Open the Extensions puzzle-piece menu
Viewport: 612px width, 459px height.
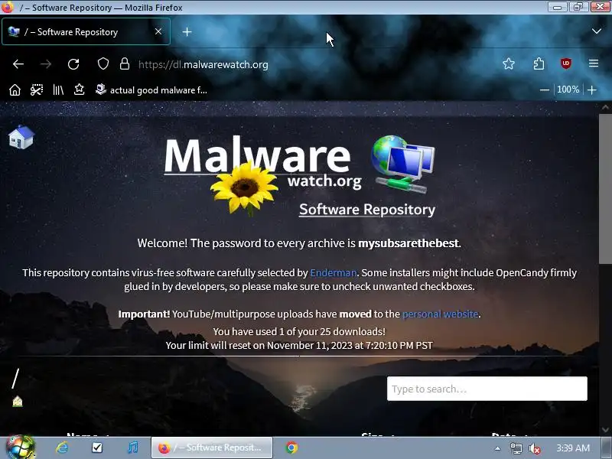coord(539,63)
